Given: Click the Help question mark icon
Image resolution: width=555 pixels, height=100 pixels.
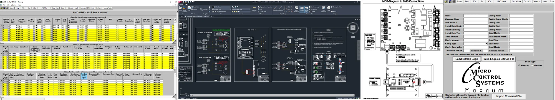Looking at the screenshot, I should [329, 8].
